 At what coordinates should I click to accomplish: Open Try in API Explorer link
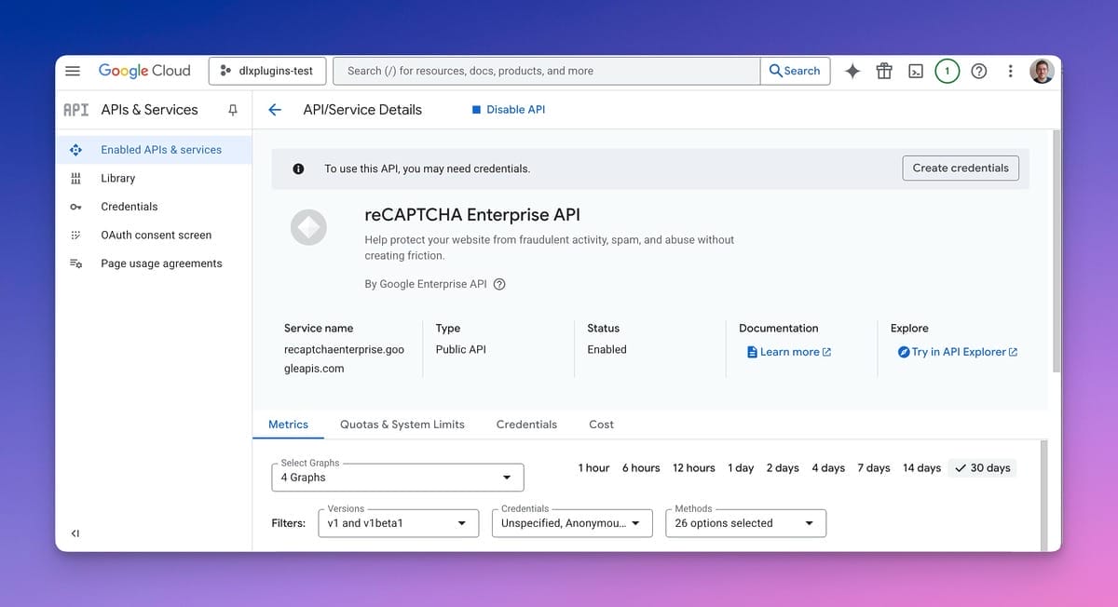[957, 351]
